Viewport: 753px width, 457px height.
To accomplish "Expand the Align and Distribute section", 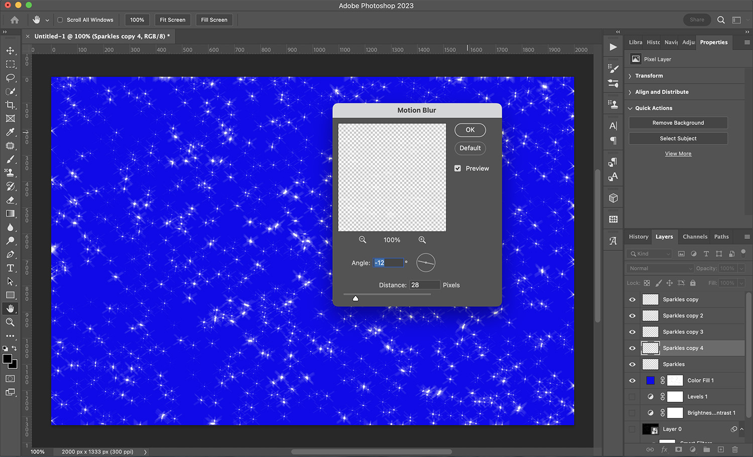I will pyautogui.click(x=630, y=92).
